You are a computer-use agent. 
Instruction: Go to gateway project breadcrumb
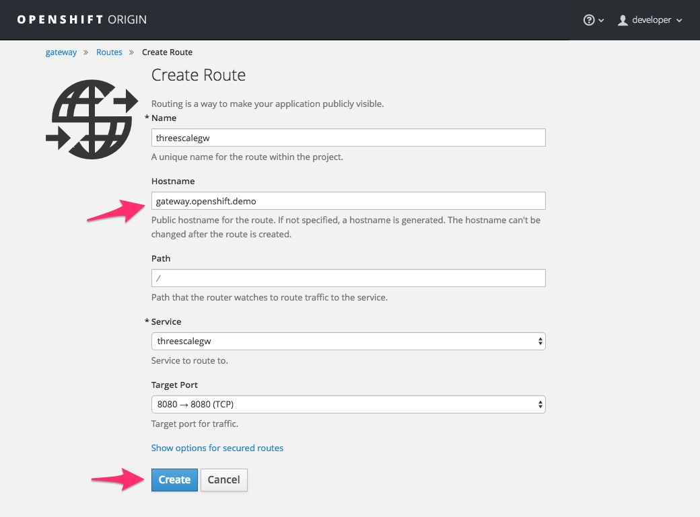pyautogui.click(x=61, y=52)
